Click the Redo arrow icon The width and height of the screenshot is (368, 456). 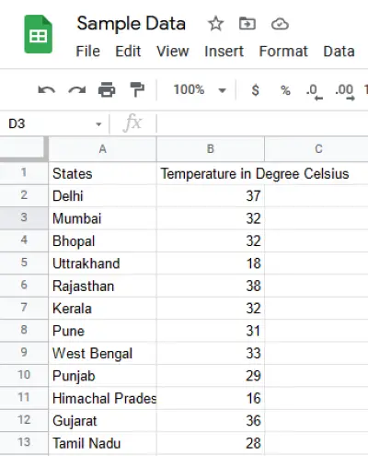click(x=77, y=90)
